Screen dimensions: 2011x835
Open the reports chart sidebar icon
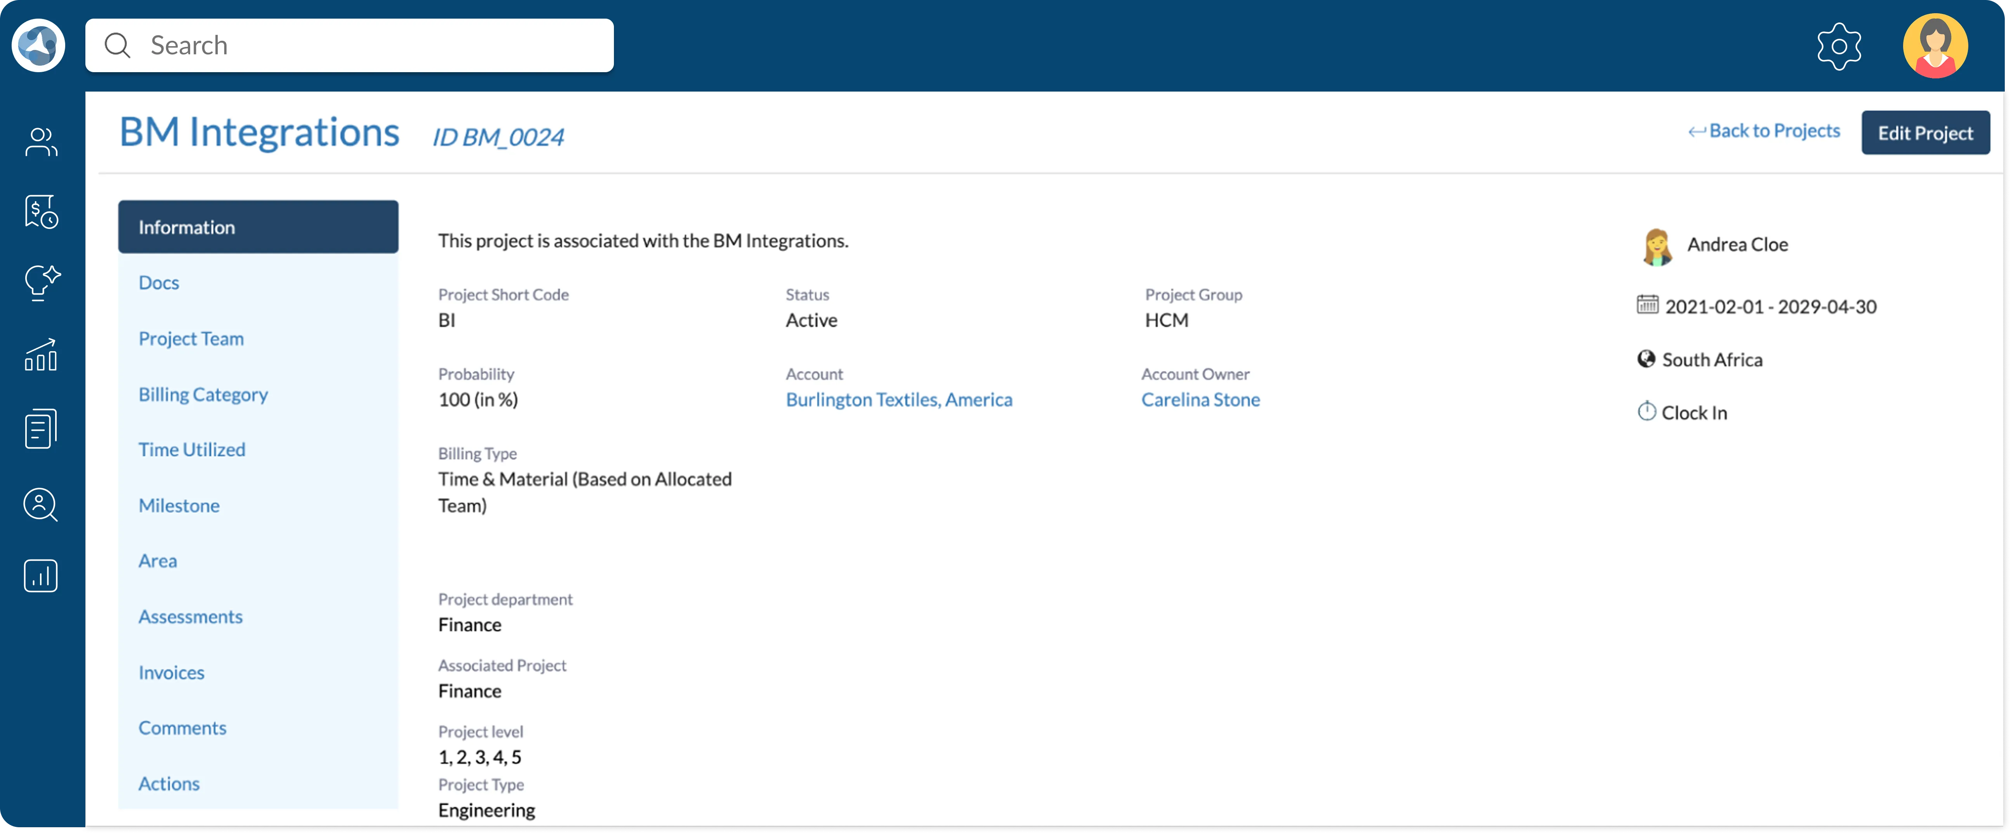click(x=41, y=576)
